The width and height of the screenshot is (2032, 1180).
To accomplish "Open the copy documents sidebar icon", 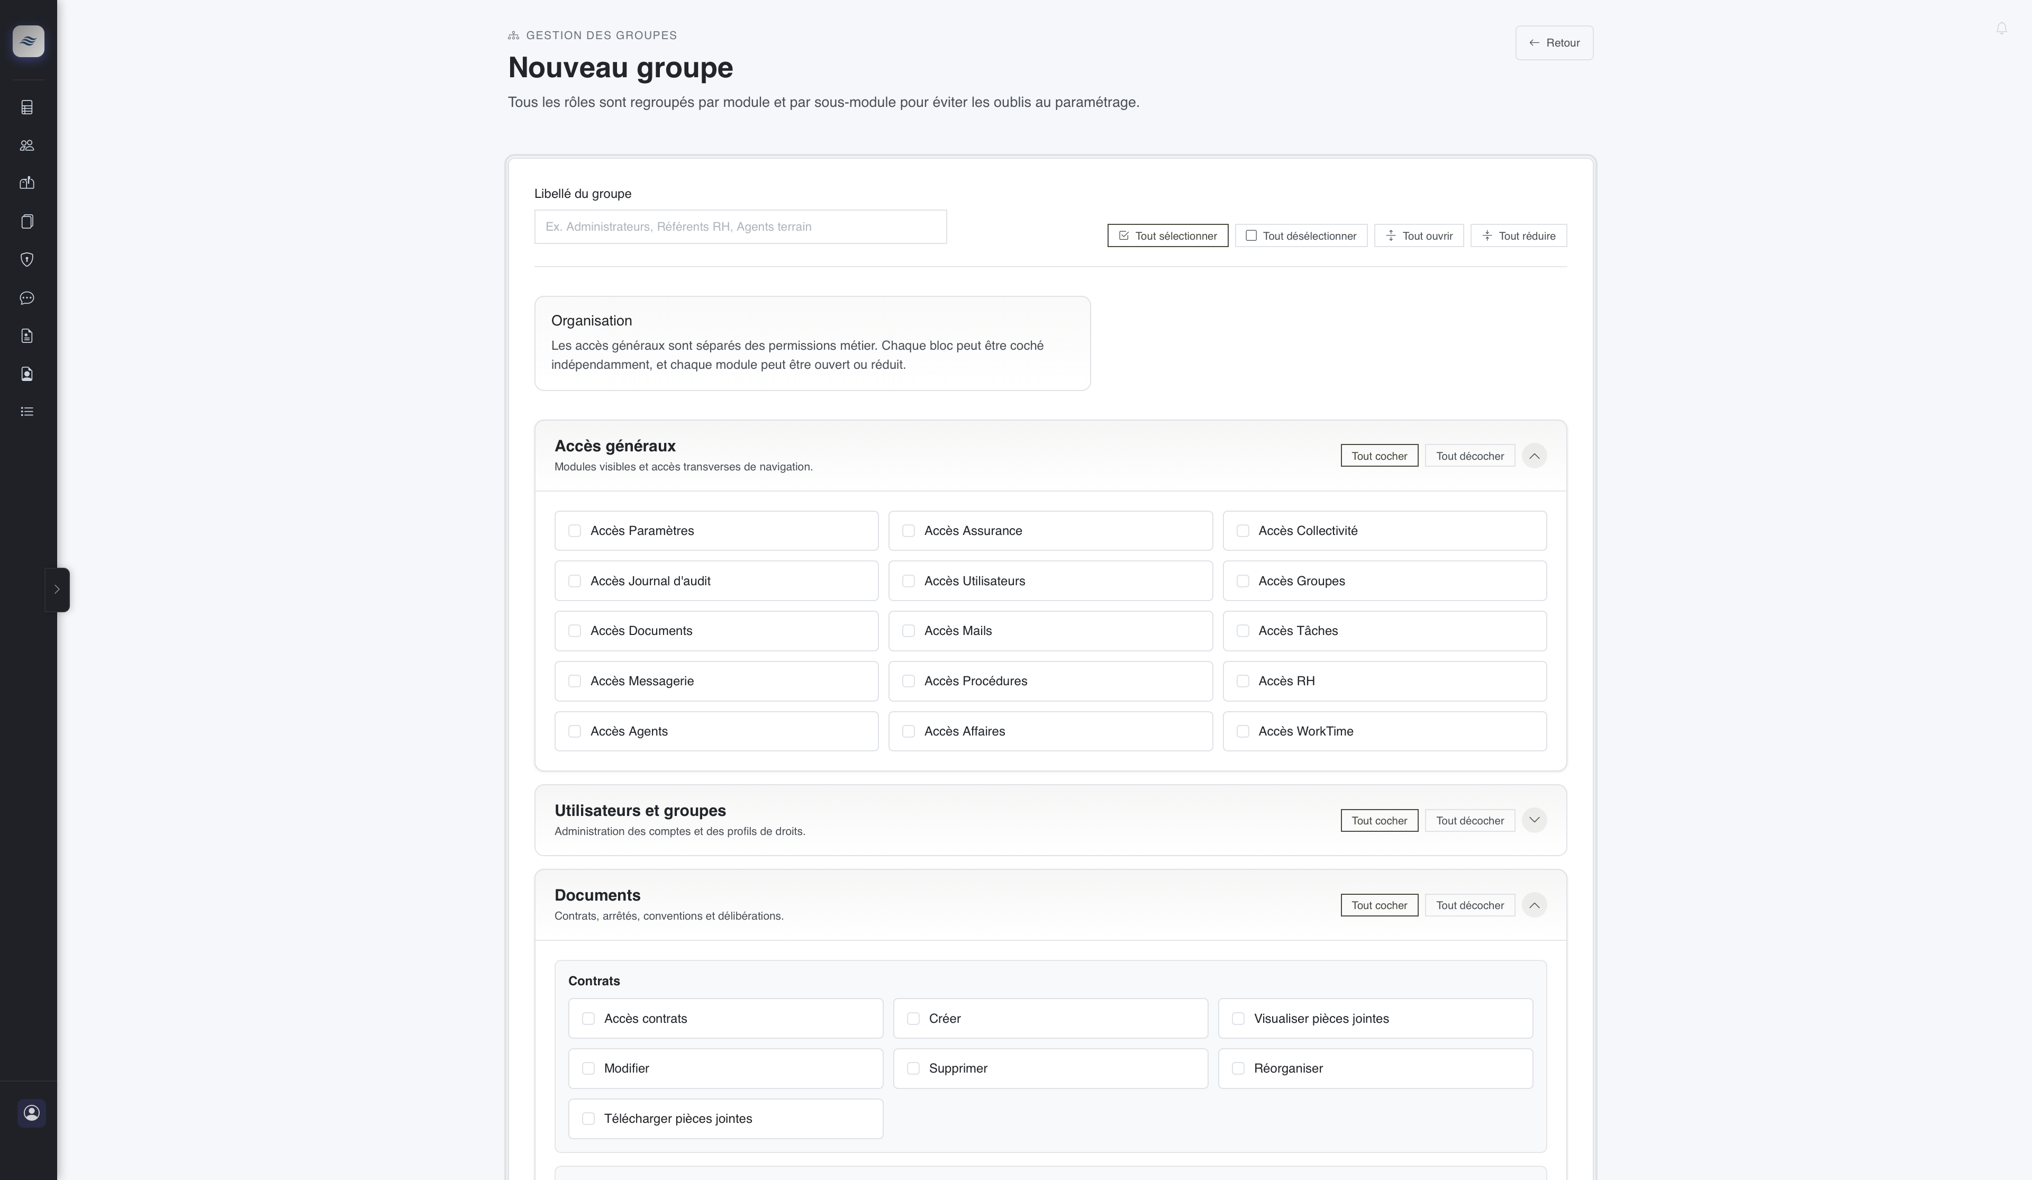I will (26, 222).
